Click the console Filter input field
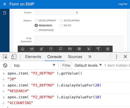This screenshot has width=130, height=108. click(x=66, y=65)
